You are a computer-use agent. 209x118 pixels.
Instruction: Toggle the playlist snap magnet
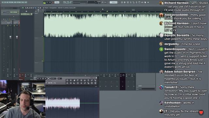tap(23, 8)
